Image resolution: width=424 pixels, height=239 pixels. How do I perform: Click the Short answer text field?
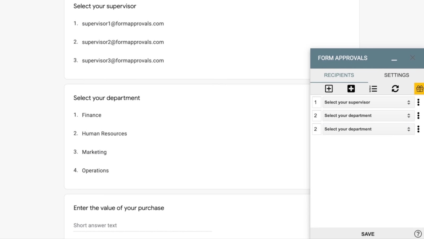pos(142,225)
